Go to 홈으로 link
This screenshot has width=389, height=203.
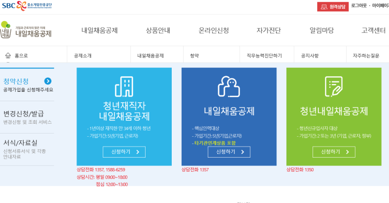[21, 56]
